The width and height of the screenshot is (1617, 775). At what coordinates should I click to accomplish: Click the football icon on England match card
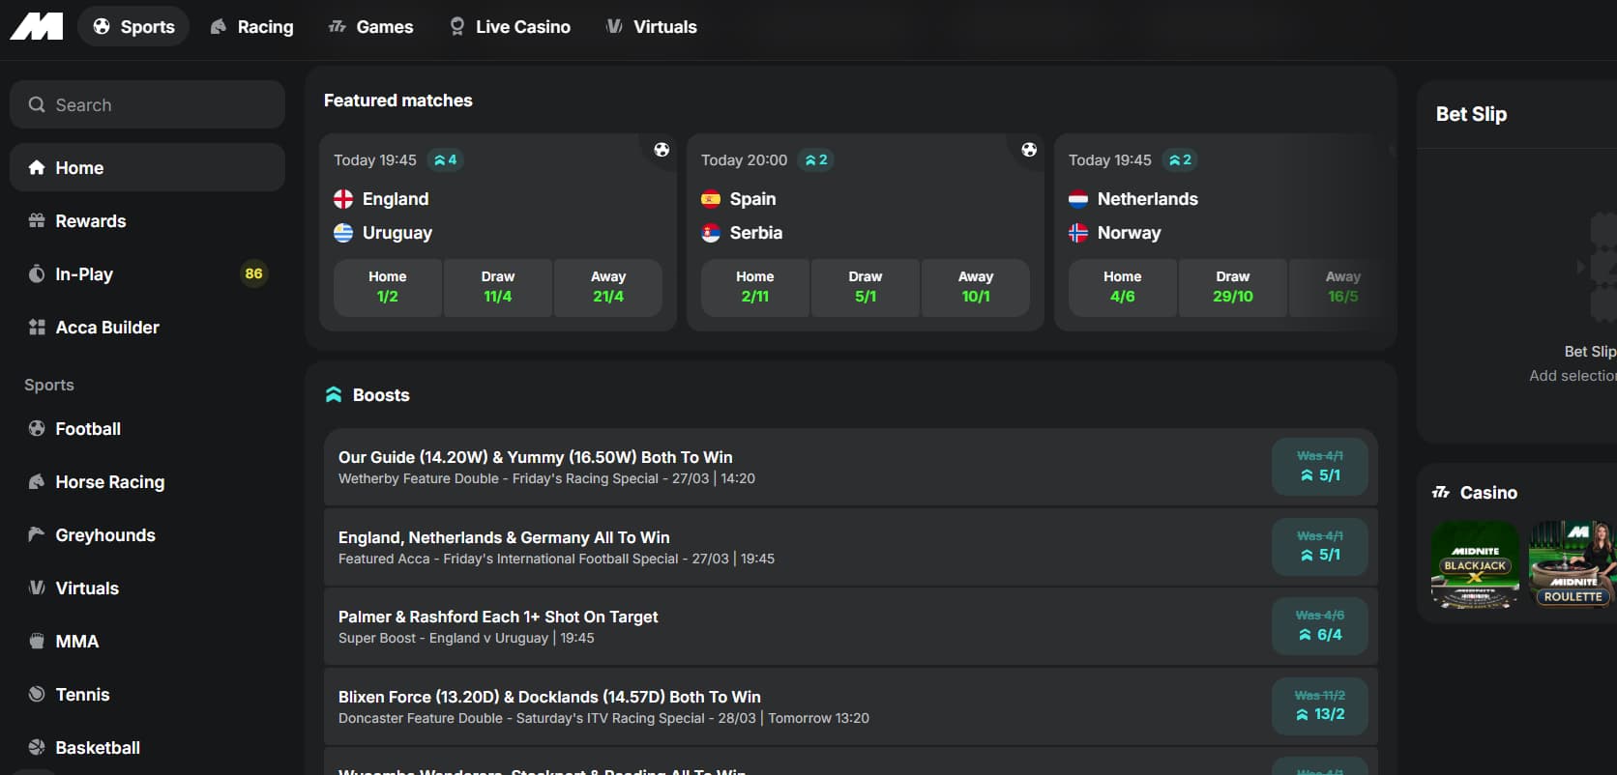(x=661, y=150)
